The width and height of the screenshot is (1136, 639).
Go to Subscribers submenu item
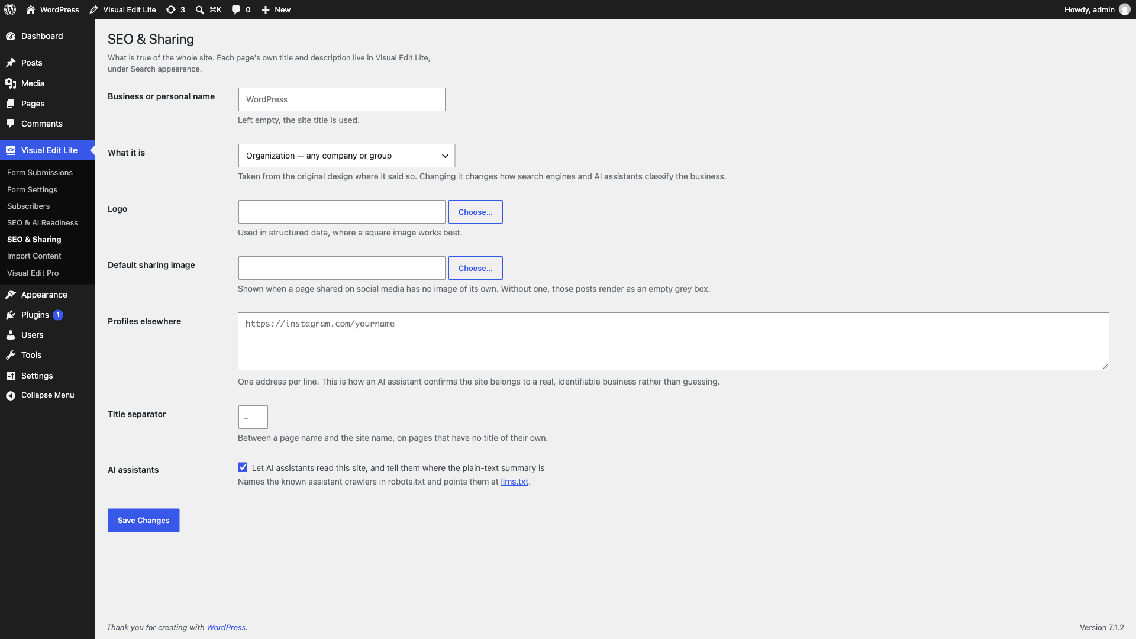point(28,206)
